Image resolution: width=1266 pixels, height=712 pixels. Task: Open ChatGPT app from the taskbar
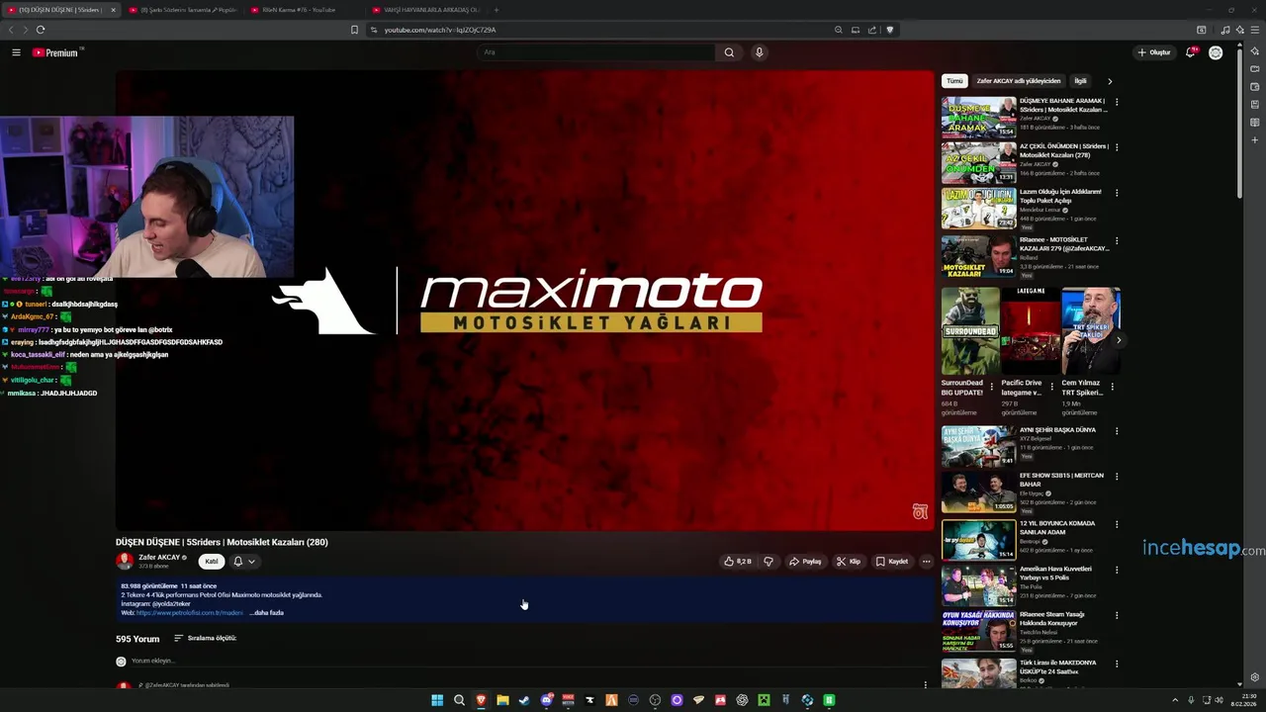point(742,700)
